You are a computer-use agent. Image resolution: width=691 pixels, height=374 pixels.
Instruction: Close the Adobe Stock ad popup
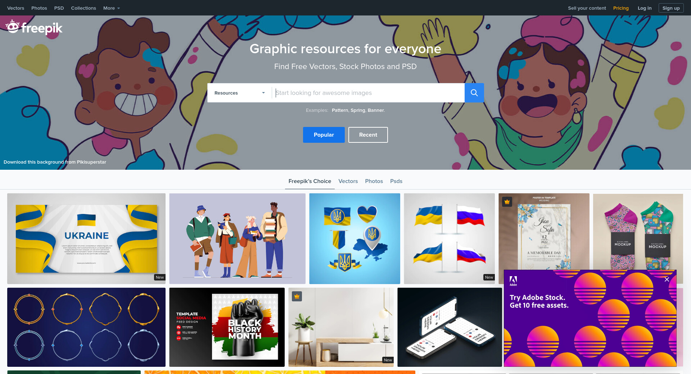pyautogui.click(x=667, y=279)
